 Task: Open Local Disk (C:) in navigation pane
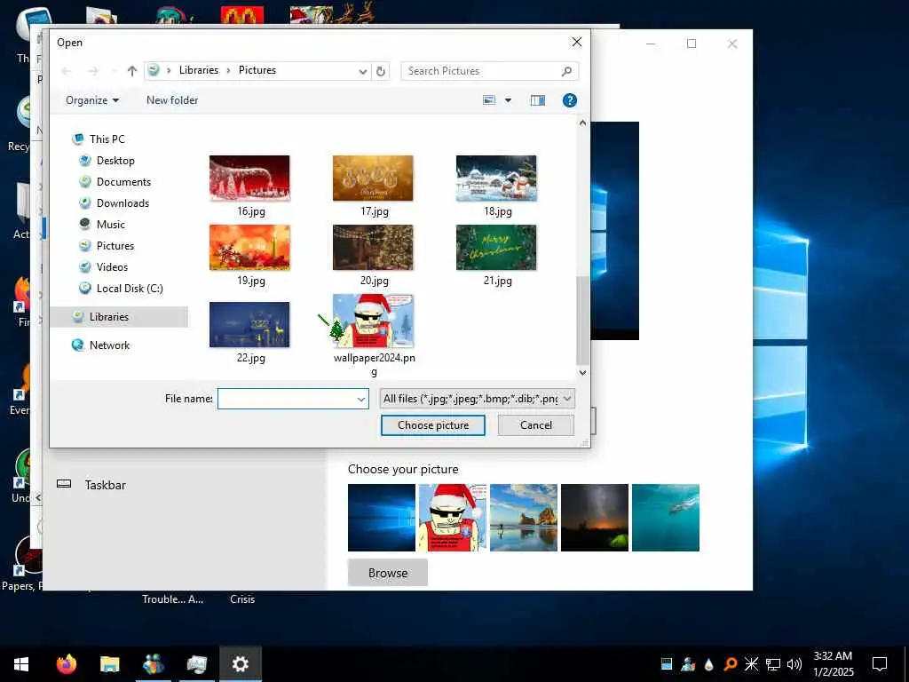tap(130, 289)
